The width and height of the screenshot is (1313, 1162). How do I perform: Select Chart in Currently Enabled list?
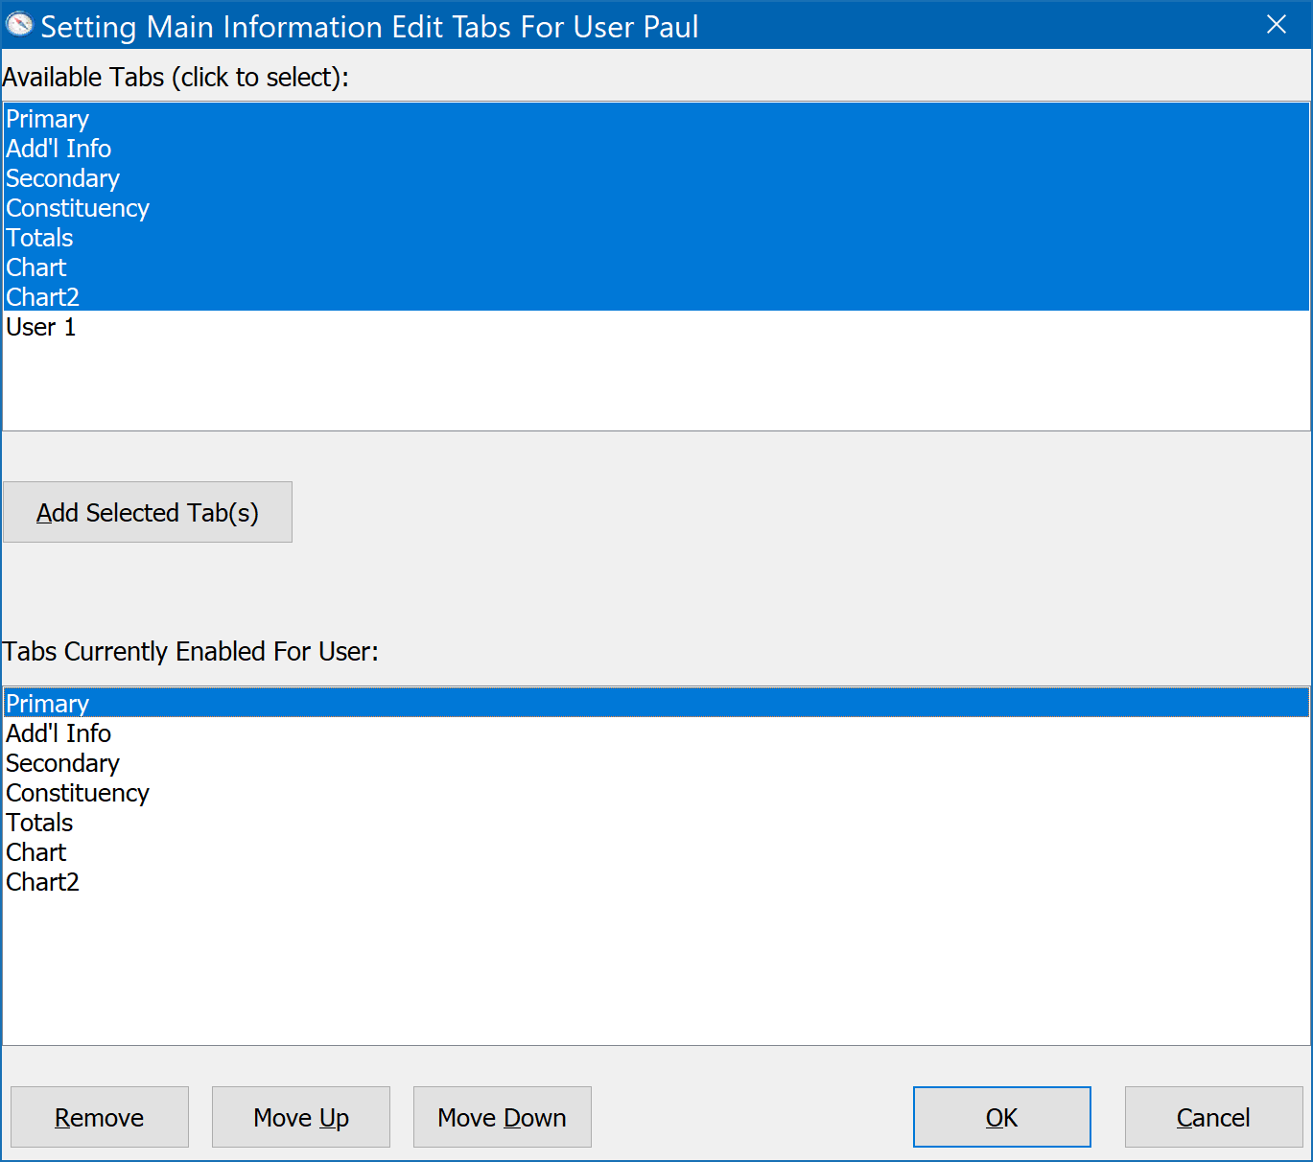(656, 852)
